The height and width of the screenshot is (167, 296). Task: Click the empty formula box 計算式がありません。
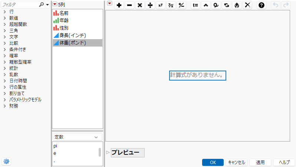tap(197, 75)
